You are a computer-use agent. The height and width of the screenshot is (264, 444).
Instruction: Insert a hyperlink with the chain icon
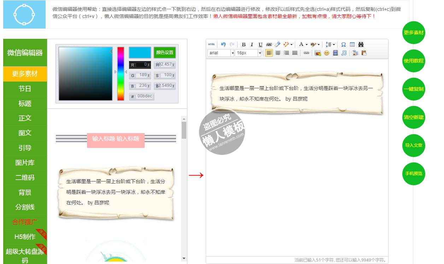pyautogui.click(x=306, y=53)
